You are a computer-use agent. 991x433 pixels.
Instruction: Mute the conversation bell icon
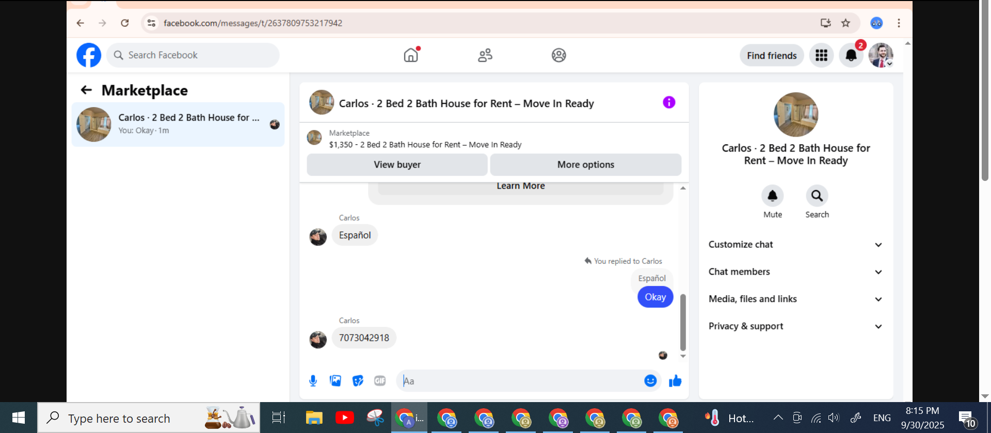tap(773, 196)
